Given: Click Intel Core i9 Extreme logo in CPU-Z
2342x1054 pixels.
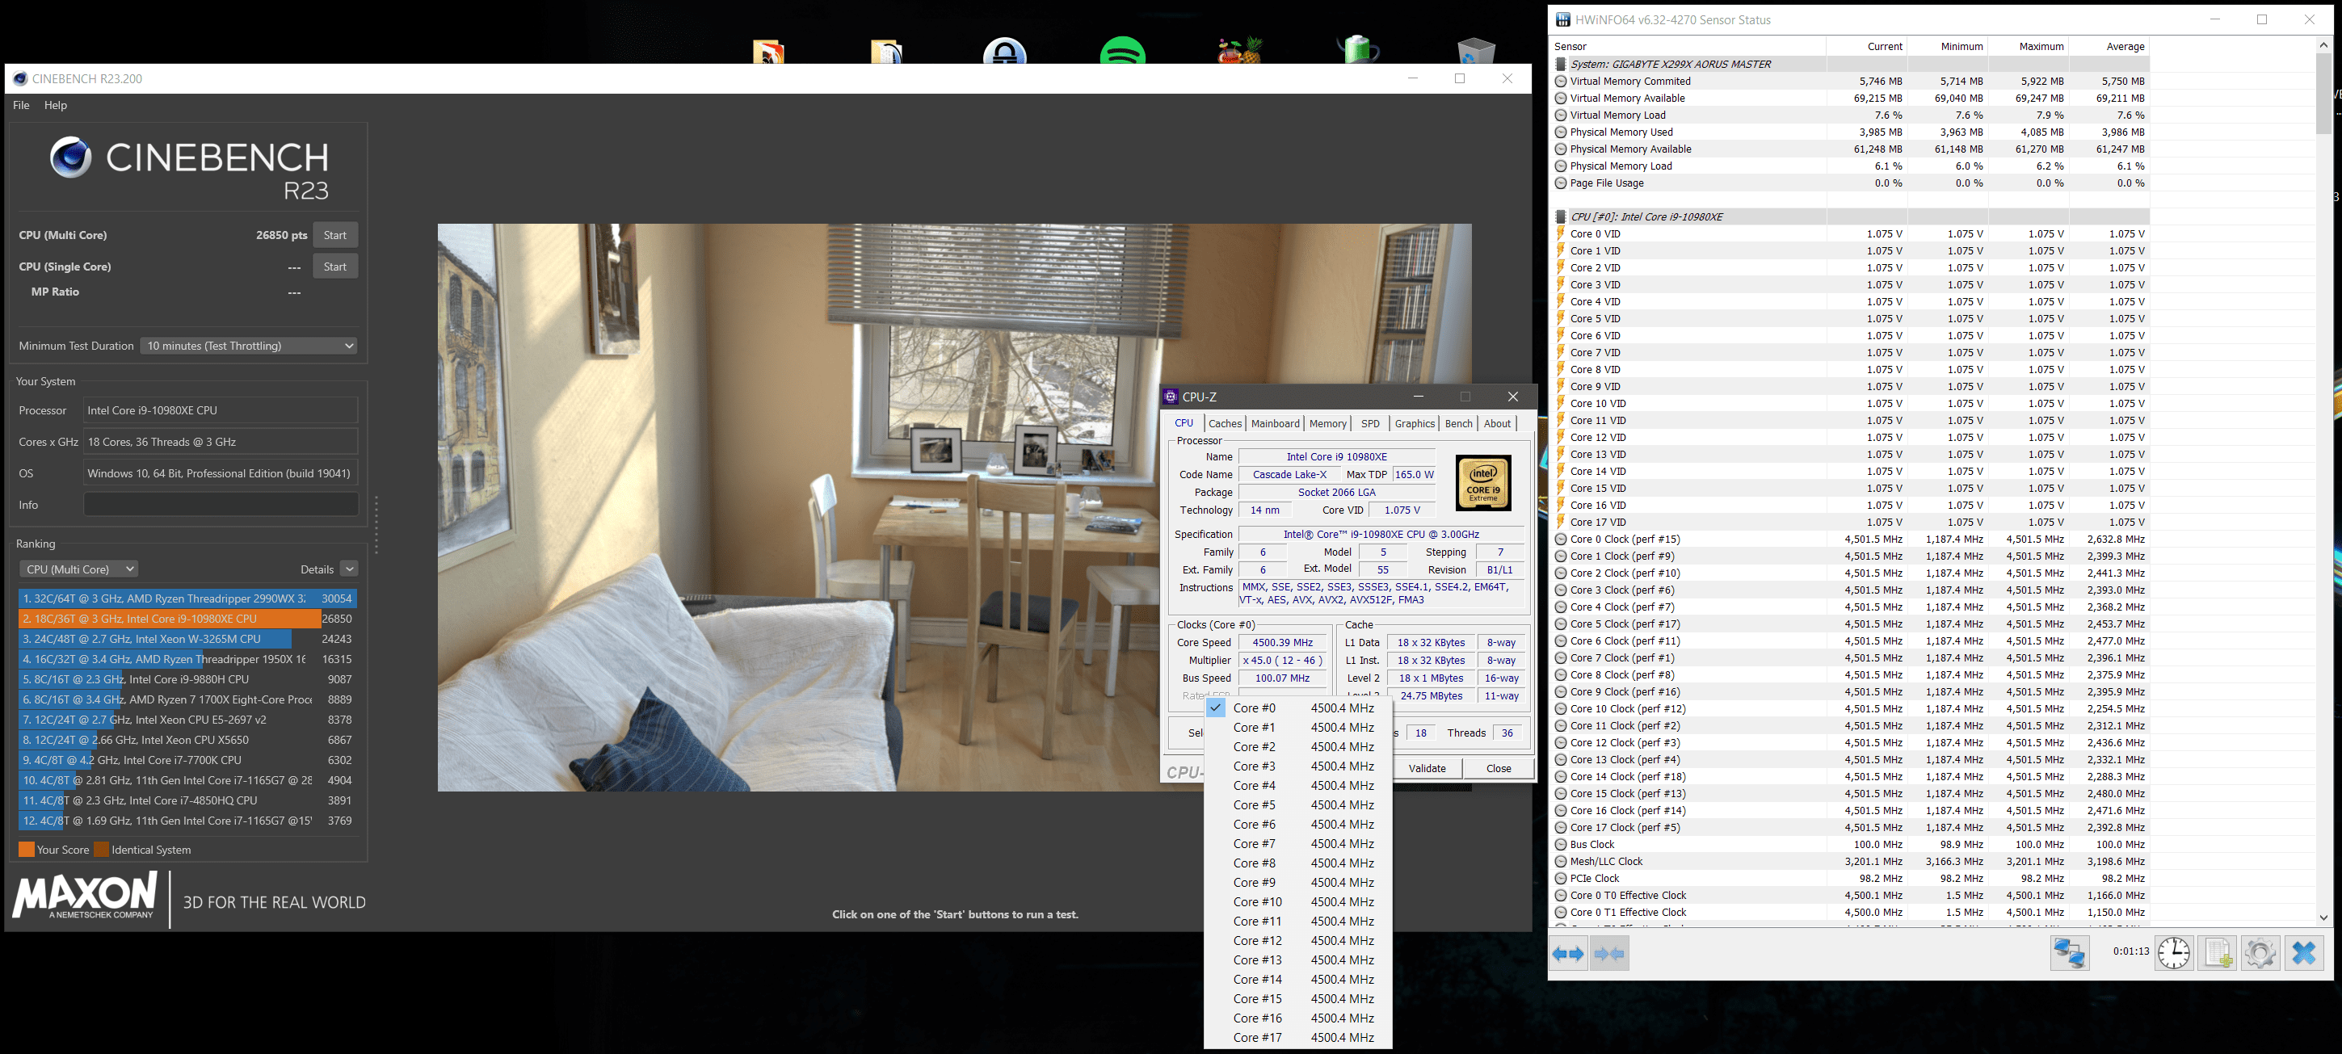Looking at the screenshot, I should pyautogui.click(x=1483, y=482).
